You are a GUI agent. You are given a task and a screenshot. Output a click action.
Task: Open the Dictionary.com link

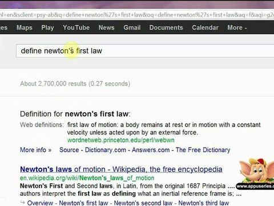(x=106, y=150)
